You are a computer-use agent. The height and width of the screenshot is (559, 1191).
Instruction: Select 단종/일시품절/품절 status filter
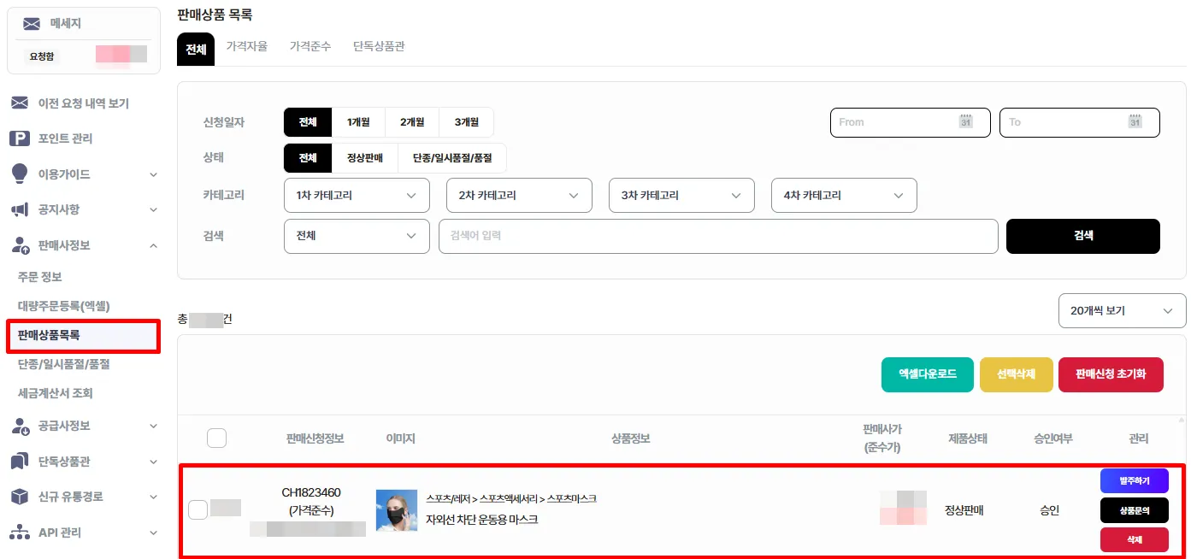click(452, 158)
